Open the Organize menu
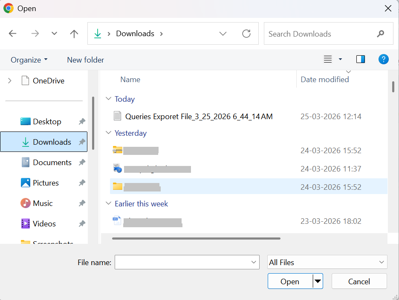Screen dimensions: 399x300 [x=29, y=60]
